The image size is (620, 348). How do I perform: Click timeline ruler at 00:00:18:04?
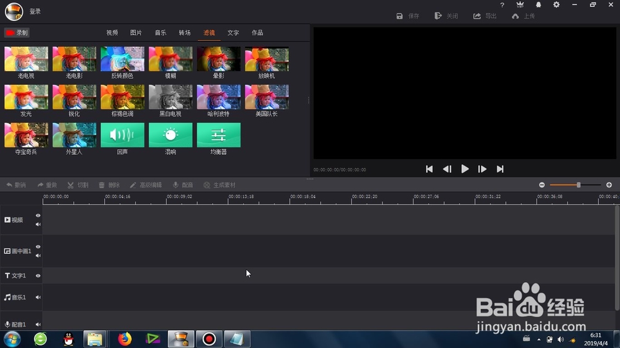point(303,197)
